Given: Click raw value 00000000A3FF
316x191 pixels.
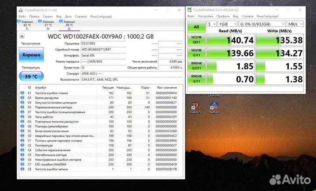Looking at the screenshot, I should [x=166, y=117].
